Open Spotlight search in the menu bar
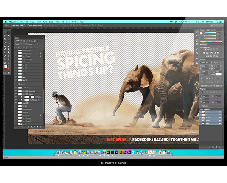This screenshot has height=183, width=227. point(216,22)
